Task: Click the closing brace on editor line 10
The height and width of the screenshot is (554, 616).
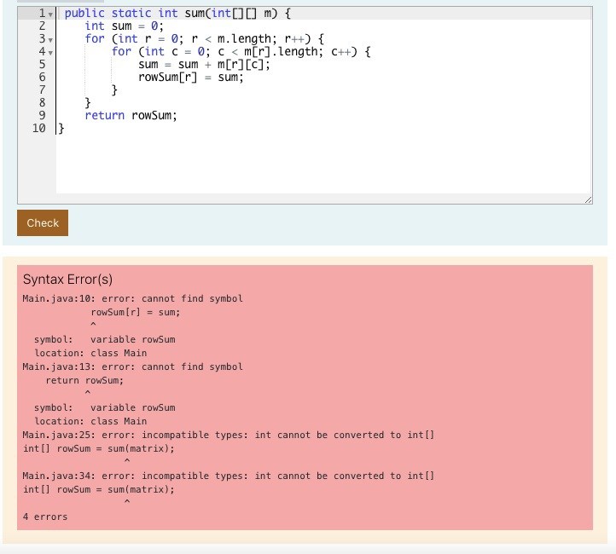Action: pos(61,129)
